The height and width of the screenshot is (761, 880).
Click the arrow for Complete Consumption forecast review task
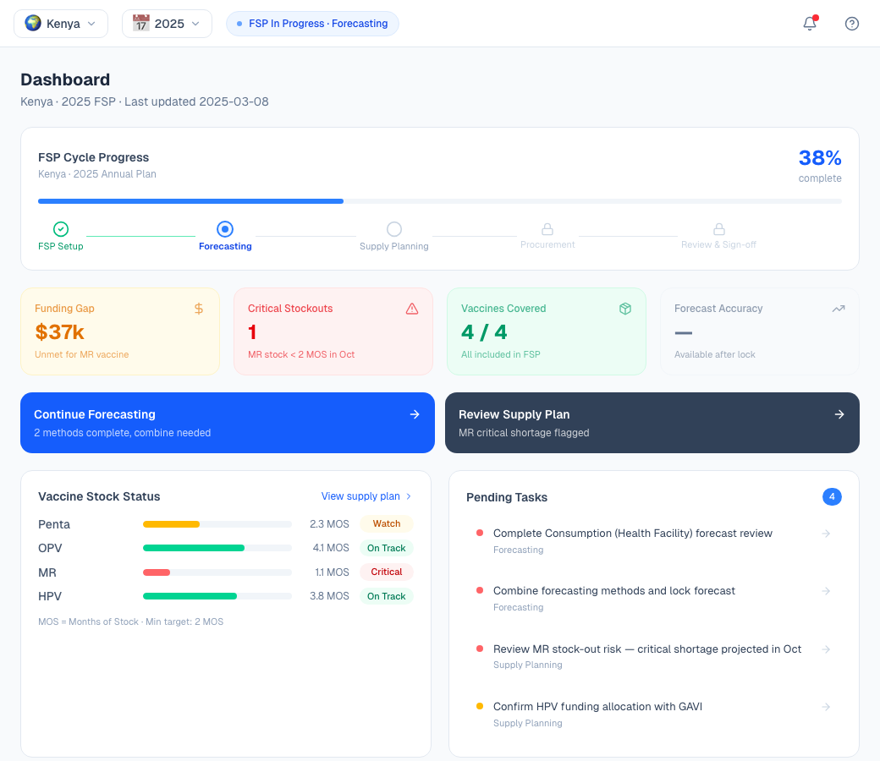826,534
